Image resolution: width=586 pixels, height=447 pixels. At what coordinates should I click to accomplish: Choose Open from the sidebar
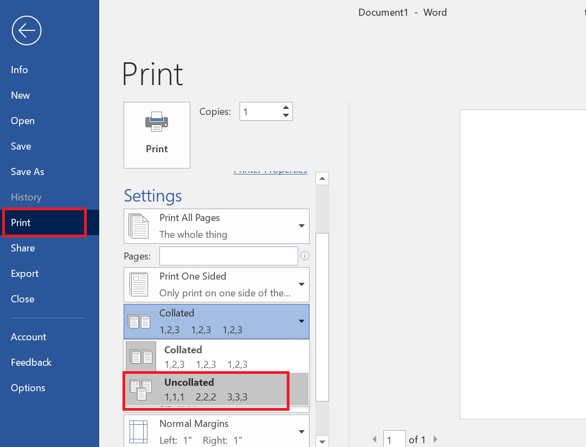(22, 121)
